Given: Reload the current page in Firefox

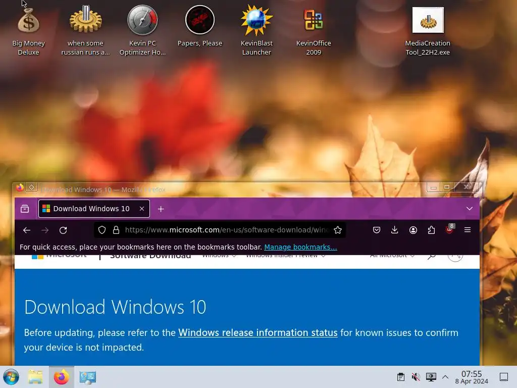Looking at the screenshot, I should (x=63, y=230).
